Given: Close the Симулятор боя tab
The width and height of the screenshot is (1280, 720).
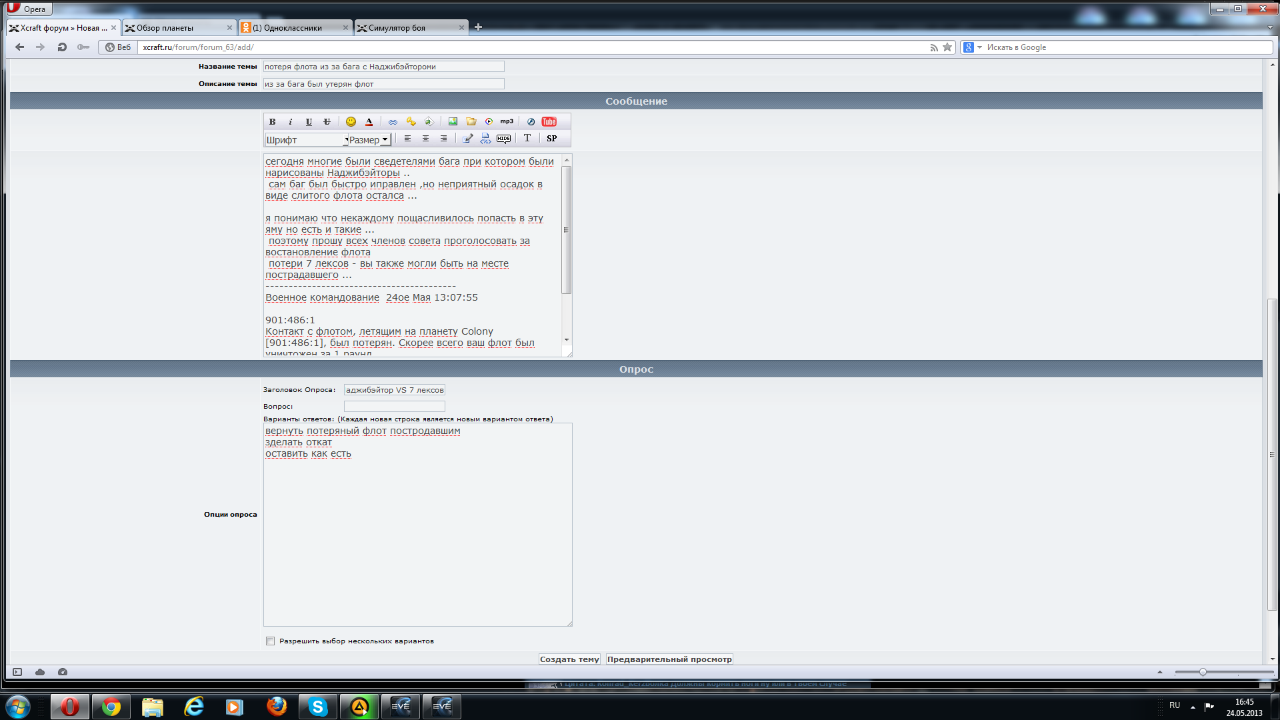Looking at the screenshot, I should pyautogui.click(x=461, y=28).
